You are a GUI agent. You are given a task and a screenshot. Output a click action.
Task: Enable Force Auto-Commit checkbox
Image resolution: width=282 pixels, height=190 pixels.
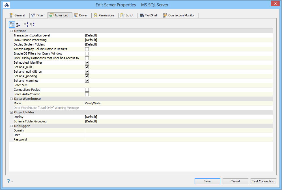pos(87,94)
